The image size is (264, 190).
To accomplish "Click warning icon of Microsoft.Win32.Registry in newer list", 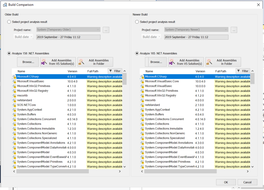I will [x=142, y=96].
